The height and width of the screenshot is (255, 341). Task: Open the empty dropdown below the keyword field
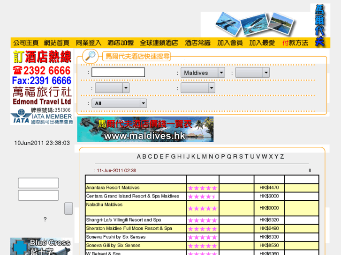point(112,88)
